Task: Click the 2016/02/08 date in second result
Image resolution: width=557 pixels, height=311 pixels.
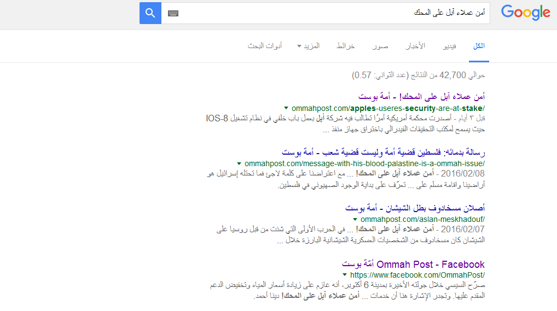Action: click(463, 174)
